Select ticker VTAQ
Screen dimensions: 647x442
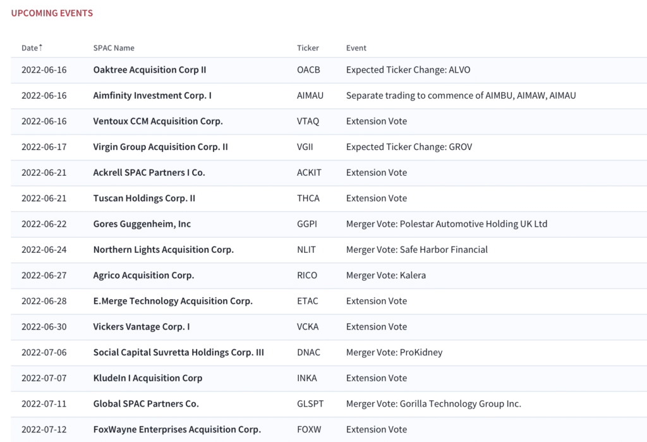tap(308, 121)
